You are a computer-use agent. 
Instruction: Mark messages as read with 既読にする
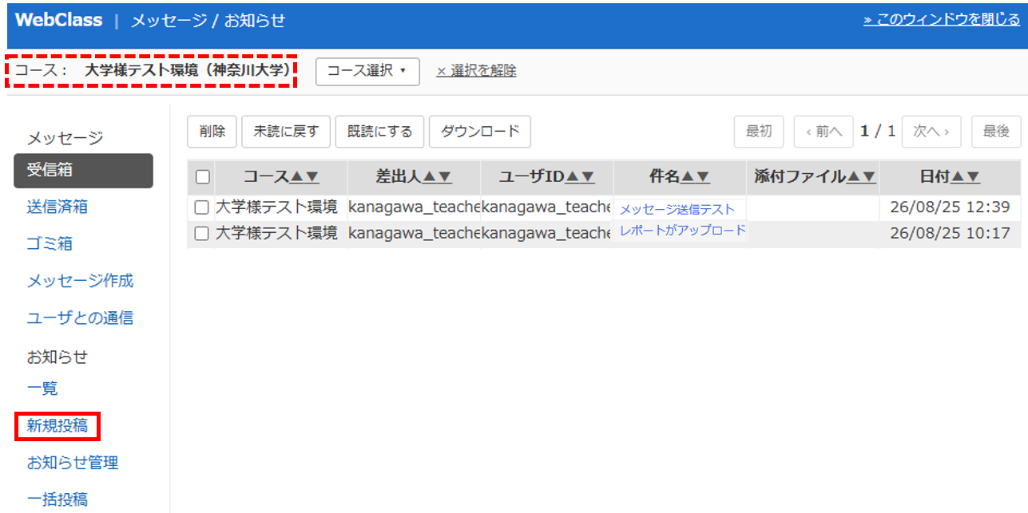point(379,132)
